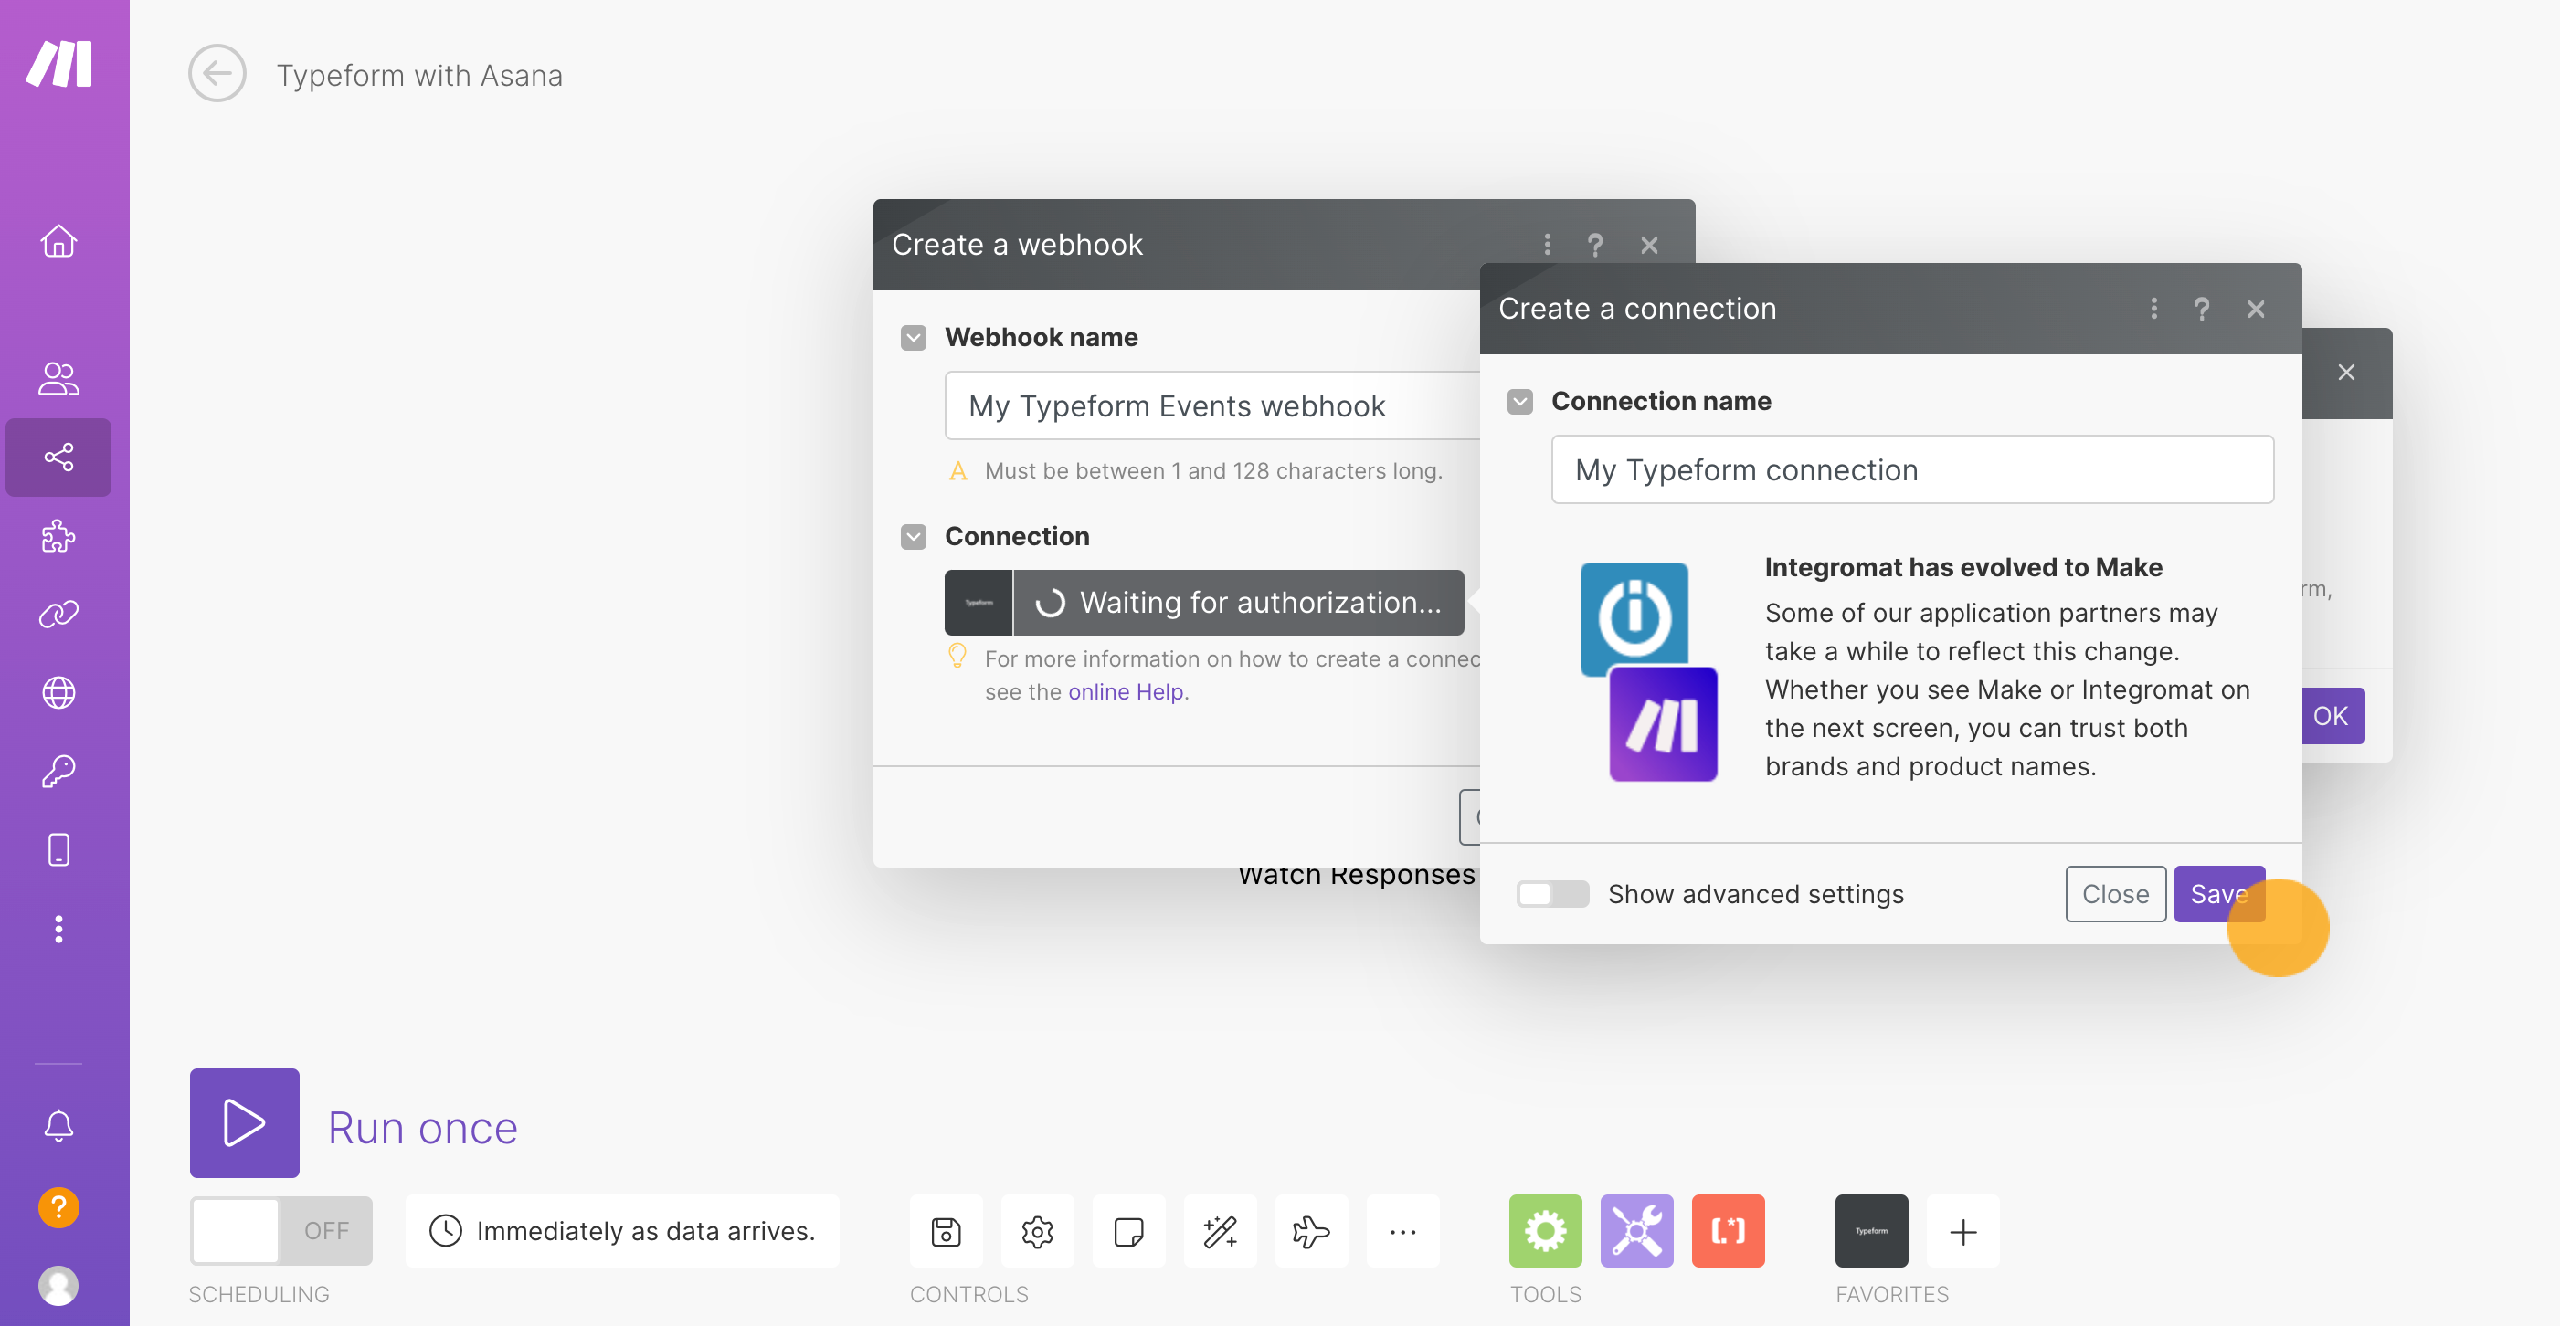Image resolution: width=2560 pixels, height=1326 pixels.
Task: Open More vertical dots in sidebar
Action: (58, 929)
